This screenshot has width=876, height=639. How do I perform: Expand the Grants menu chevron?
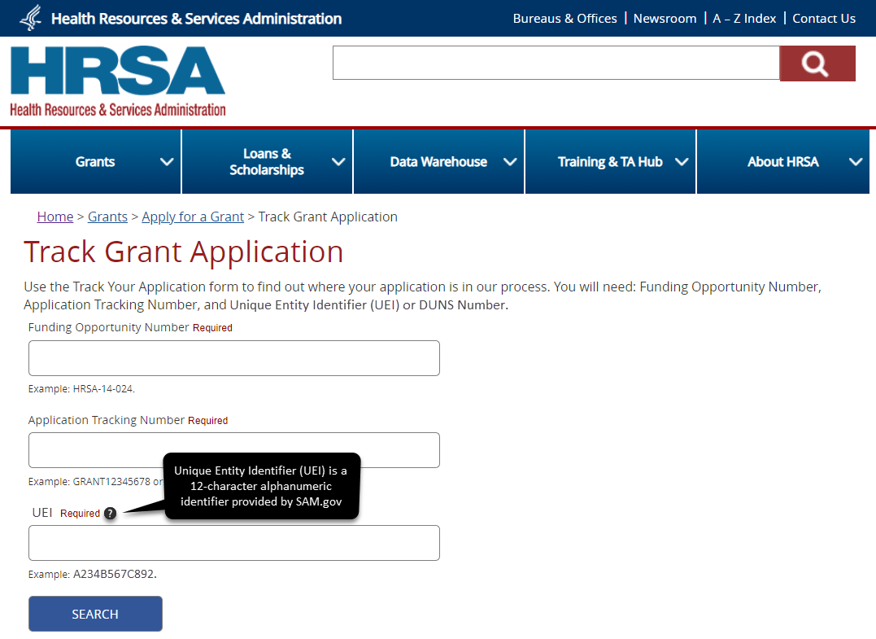[x=167, y=162]
